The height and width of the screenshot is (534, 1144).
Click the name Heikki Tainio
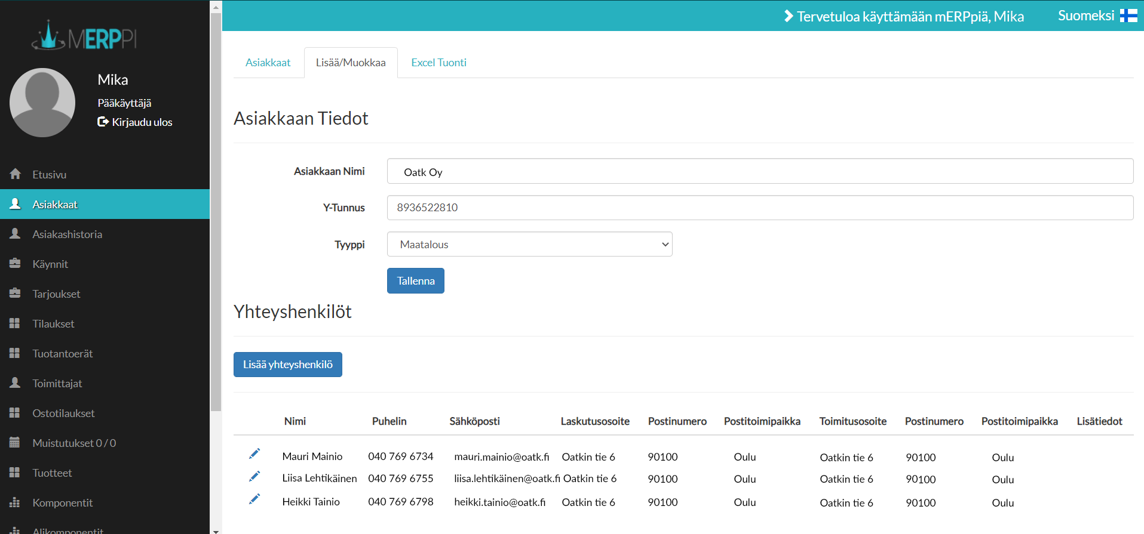pos(311,502)
